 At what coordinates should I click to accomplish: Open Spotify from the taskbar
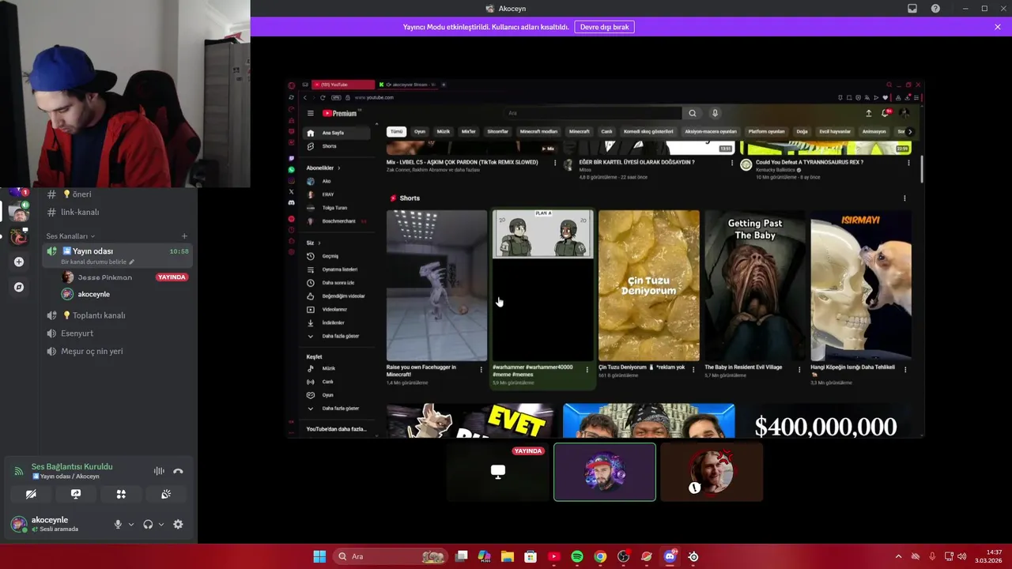(x=577, y=556)
